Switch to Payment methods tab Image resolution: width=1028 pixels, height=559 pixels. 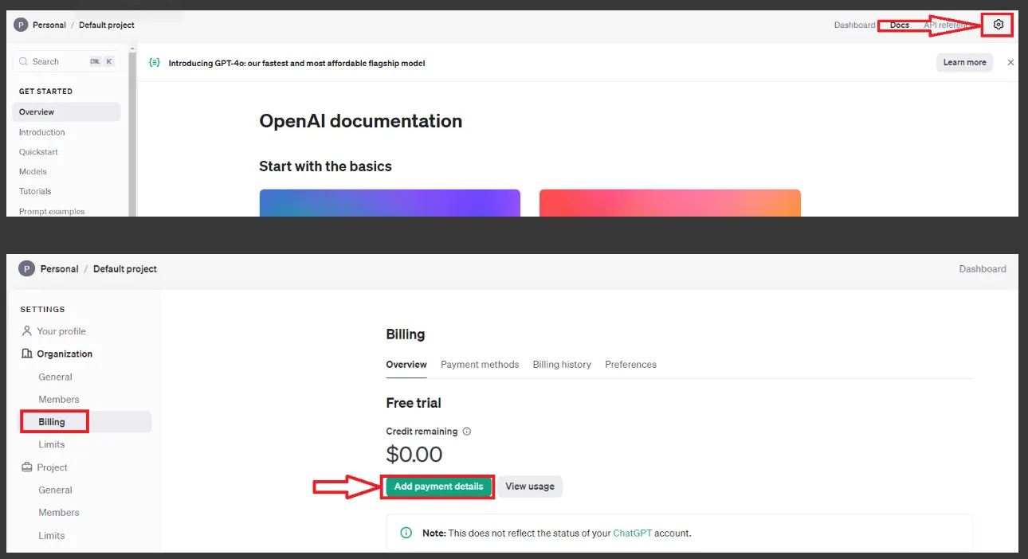[x=480, y=364]
